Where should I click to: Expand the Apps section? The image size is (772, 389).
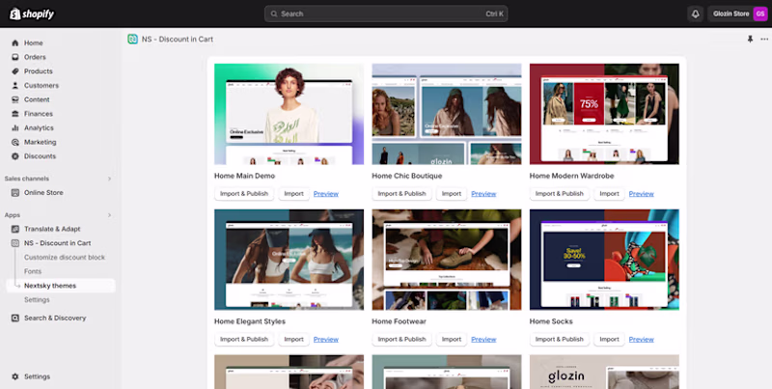click(x=109, y=215)
